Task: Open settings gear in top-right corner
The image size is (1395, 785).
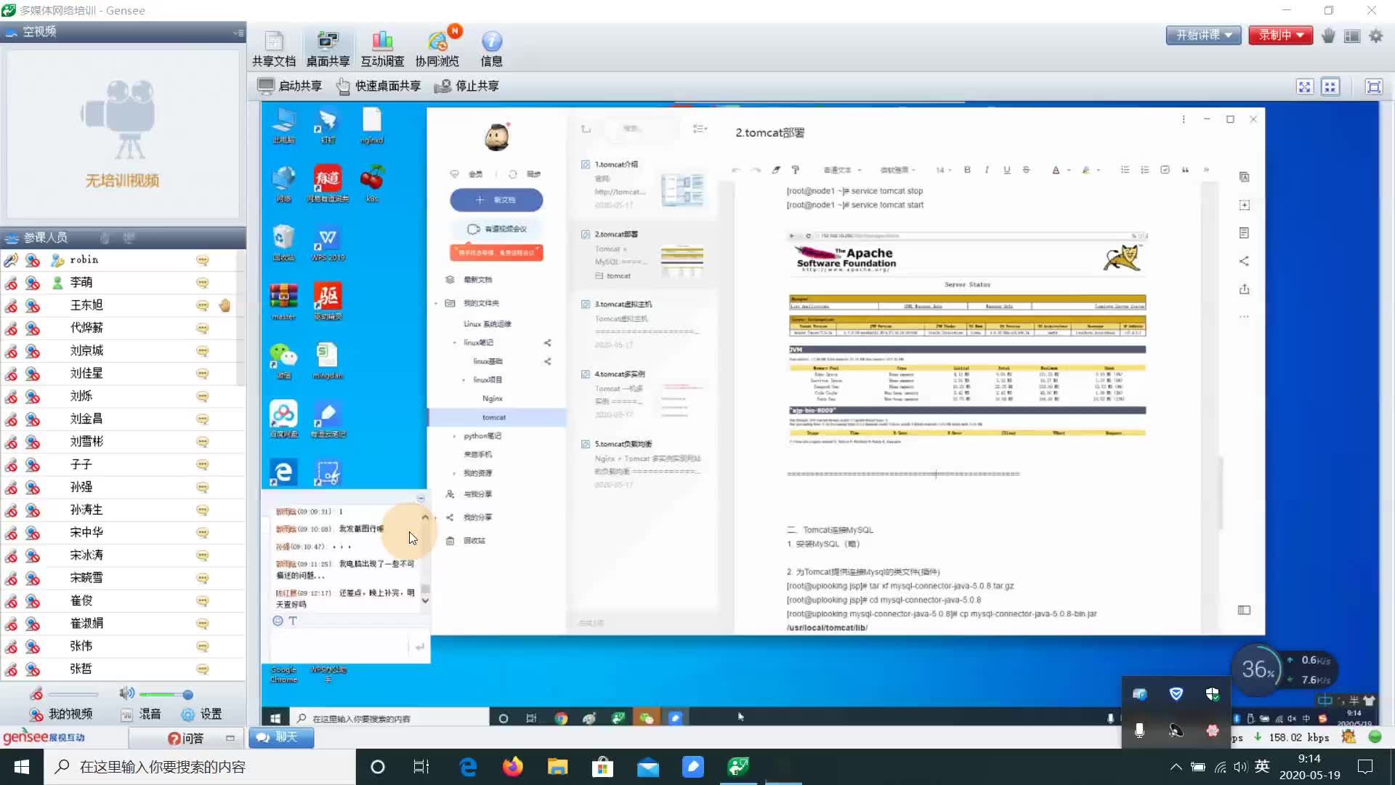Action: pyautogui.click(x=1375, y=36)
